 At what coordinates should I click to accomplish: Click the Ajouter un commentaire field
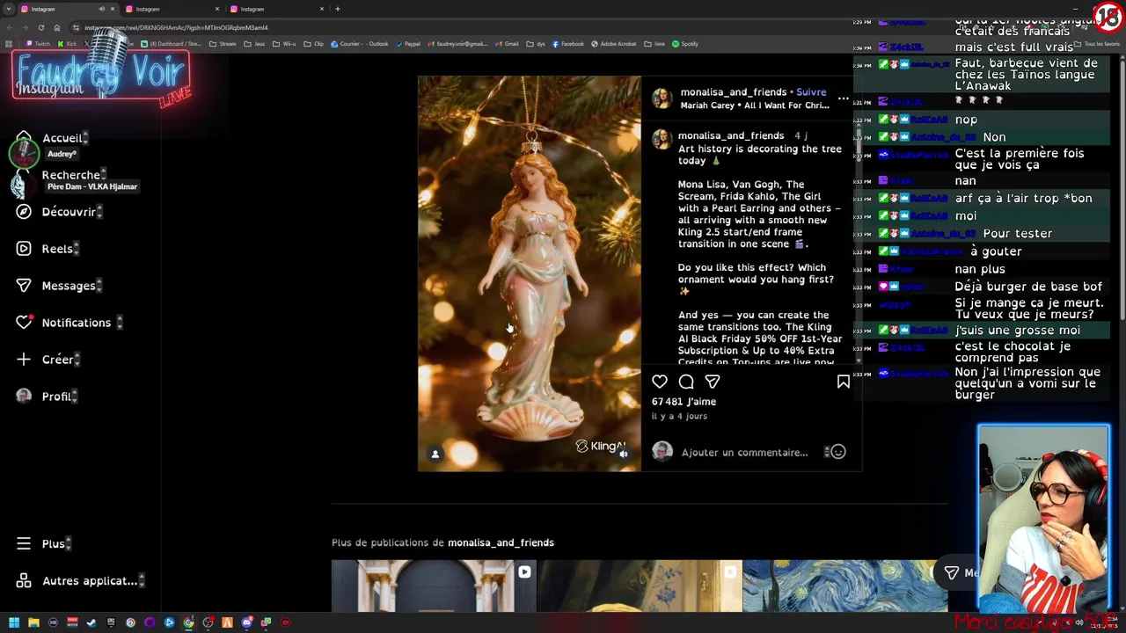click(744, 453)
